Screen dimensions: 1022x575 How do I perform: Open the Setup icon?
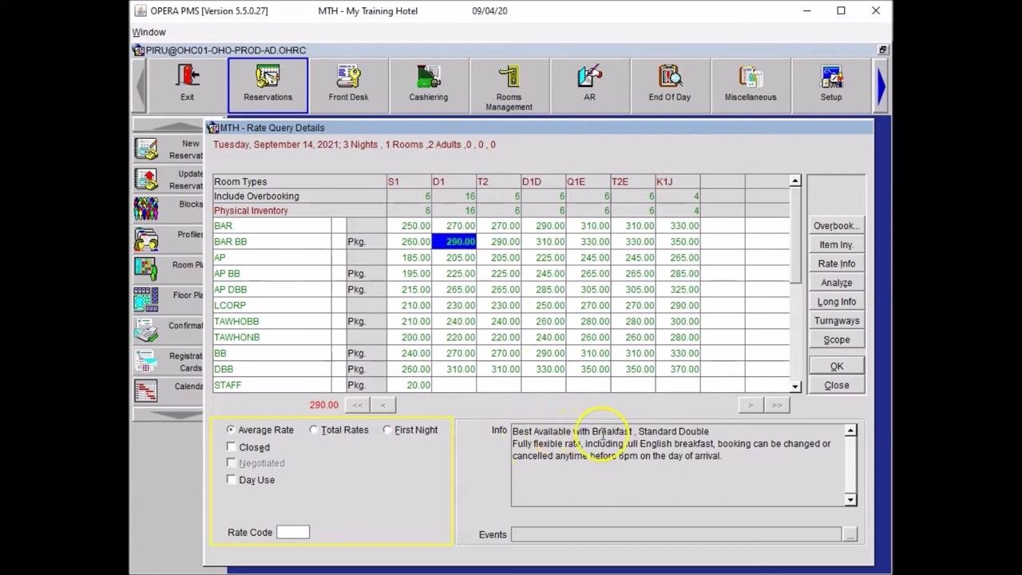click(x=831, y=84)
